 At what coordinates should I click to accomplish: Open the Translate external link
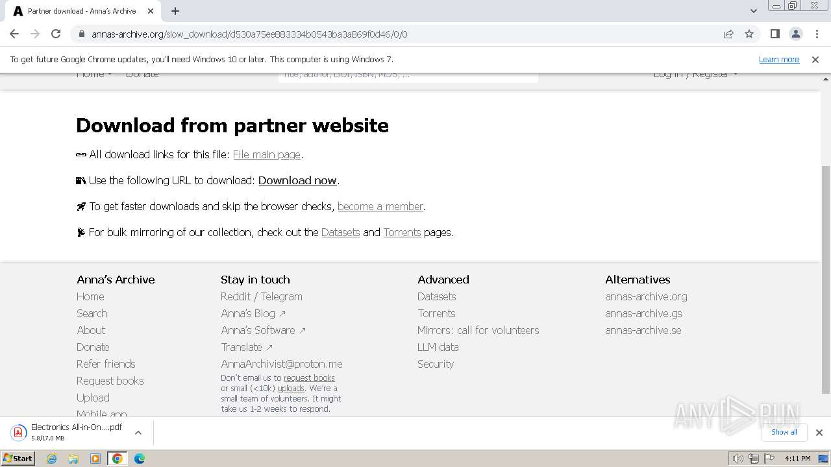point(247,347)
